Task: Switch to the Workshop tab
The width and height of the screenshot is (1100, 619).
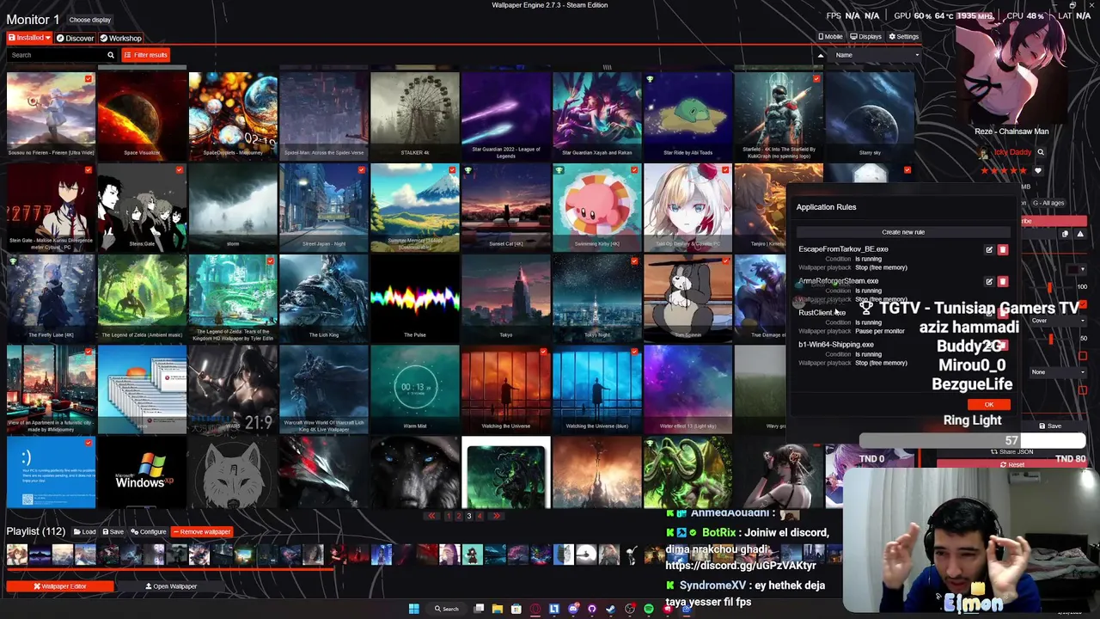Action: tap(120, 38)
